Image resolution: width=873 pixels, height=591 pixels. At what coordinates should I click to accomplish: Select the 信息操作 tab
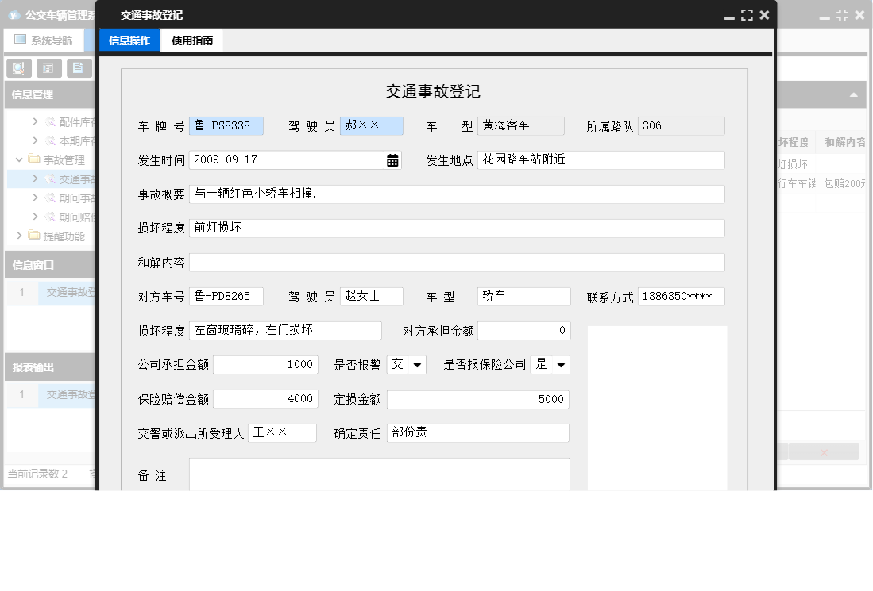click(129, 40)
